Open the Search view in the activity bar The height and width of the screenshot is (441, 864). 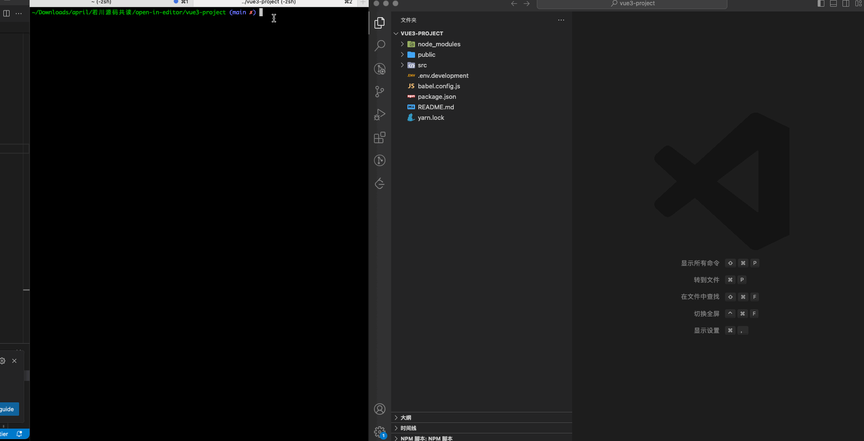coord(380,46)
